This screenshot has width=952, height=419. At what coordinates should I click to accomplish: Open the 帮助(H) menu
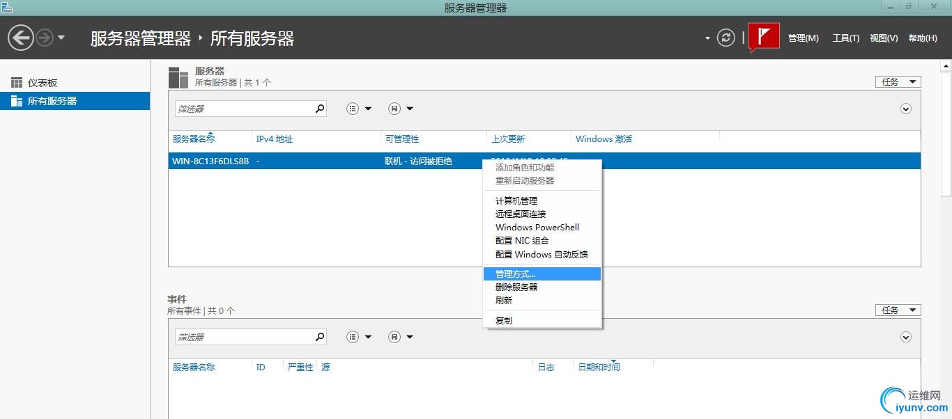923,38
